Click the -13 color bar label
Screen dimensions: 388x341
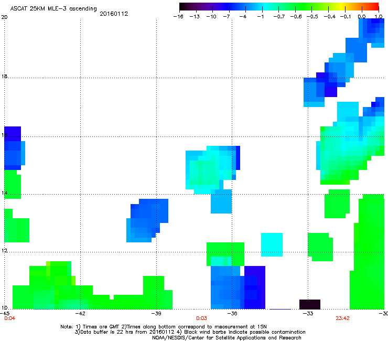[195, 17]
